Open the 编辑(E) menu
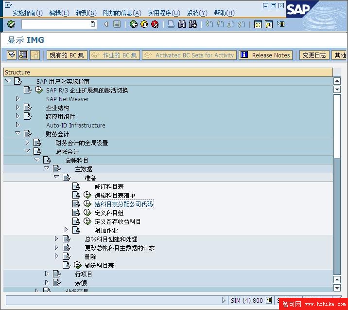The image size is (348, 310). point(59,13)
